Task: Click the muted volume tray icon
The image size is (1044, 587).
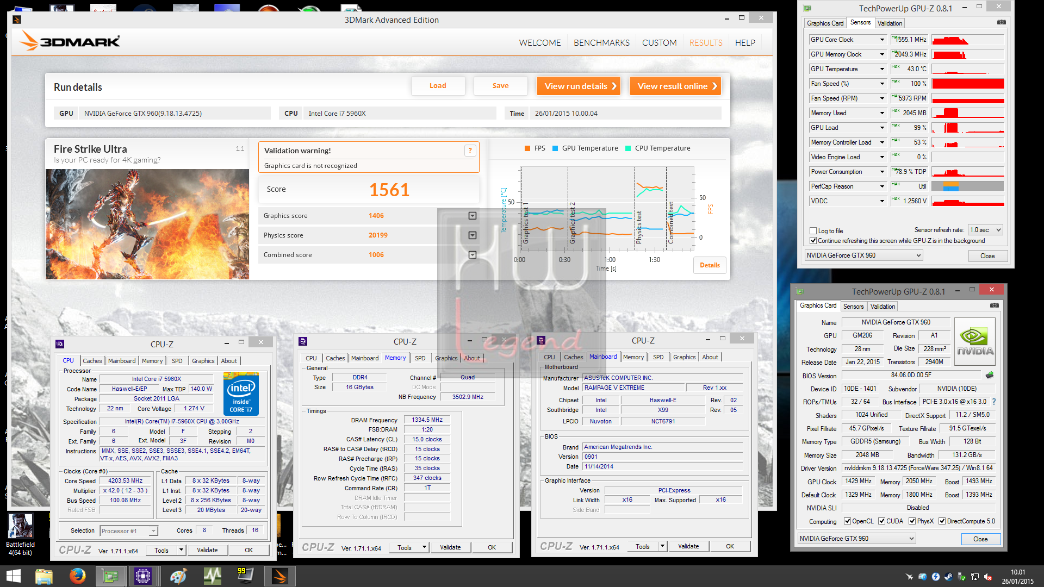Action: pos(988,577)
